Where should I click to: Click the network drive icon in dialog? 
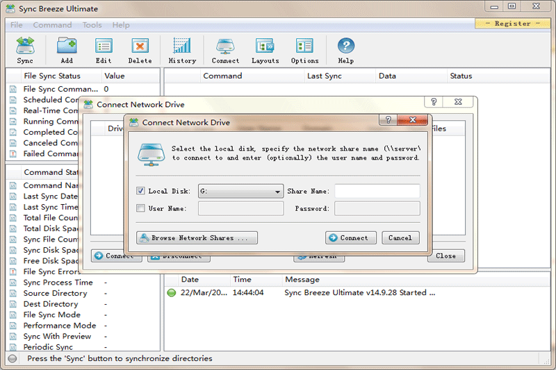(x=152, y=154)
